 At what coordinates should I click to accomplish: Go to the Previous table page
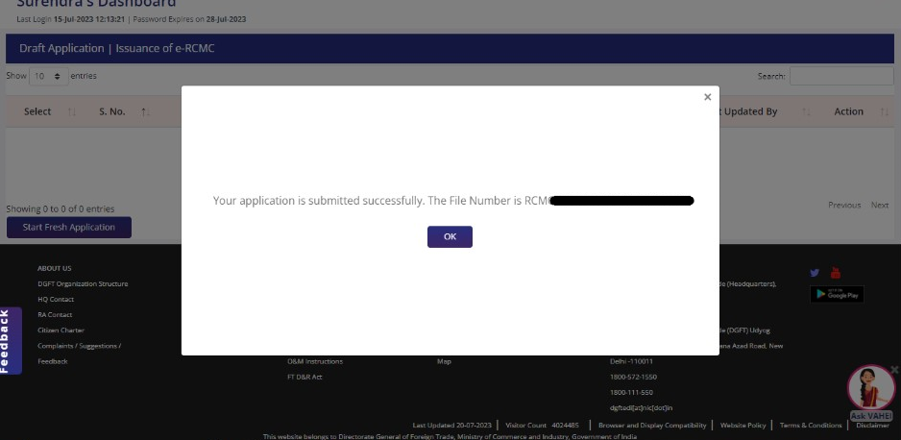tap(844, 206)
